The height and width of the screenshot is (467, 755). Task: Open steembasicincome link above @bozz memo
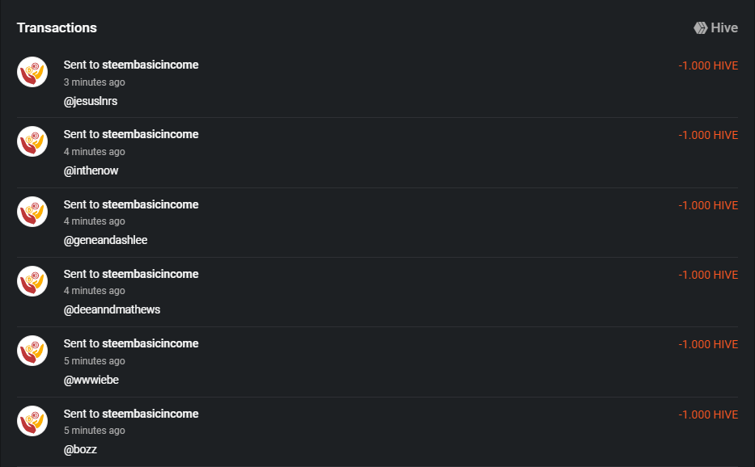click(x=150, y=414)
